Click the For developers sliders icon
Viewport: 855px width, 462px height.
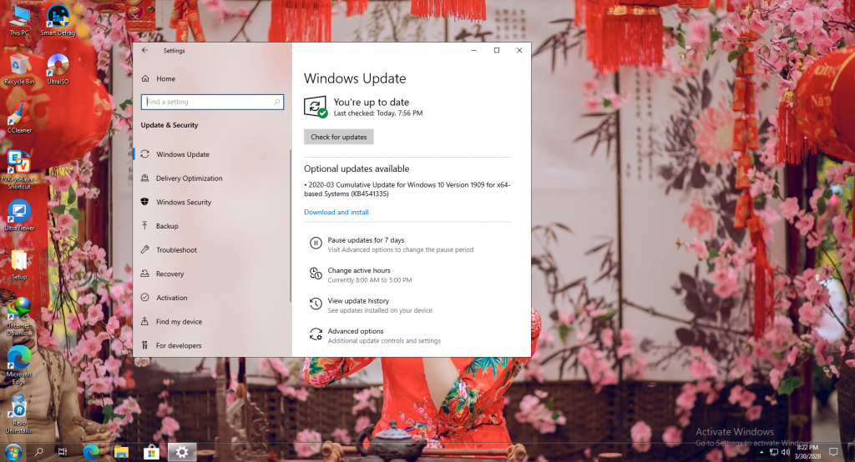point(144,345)
